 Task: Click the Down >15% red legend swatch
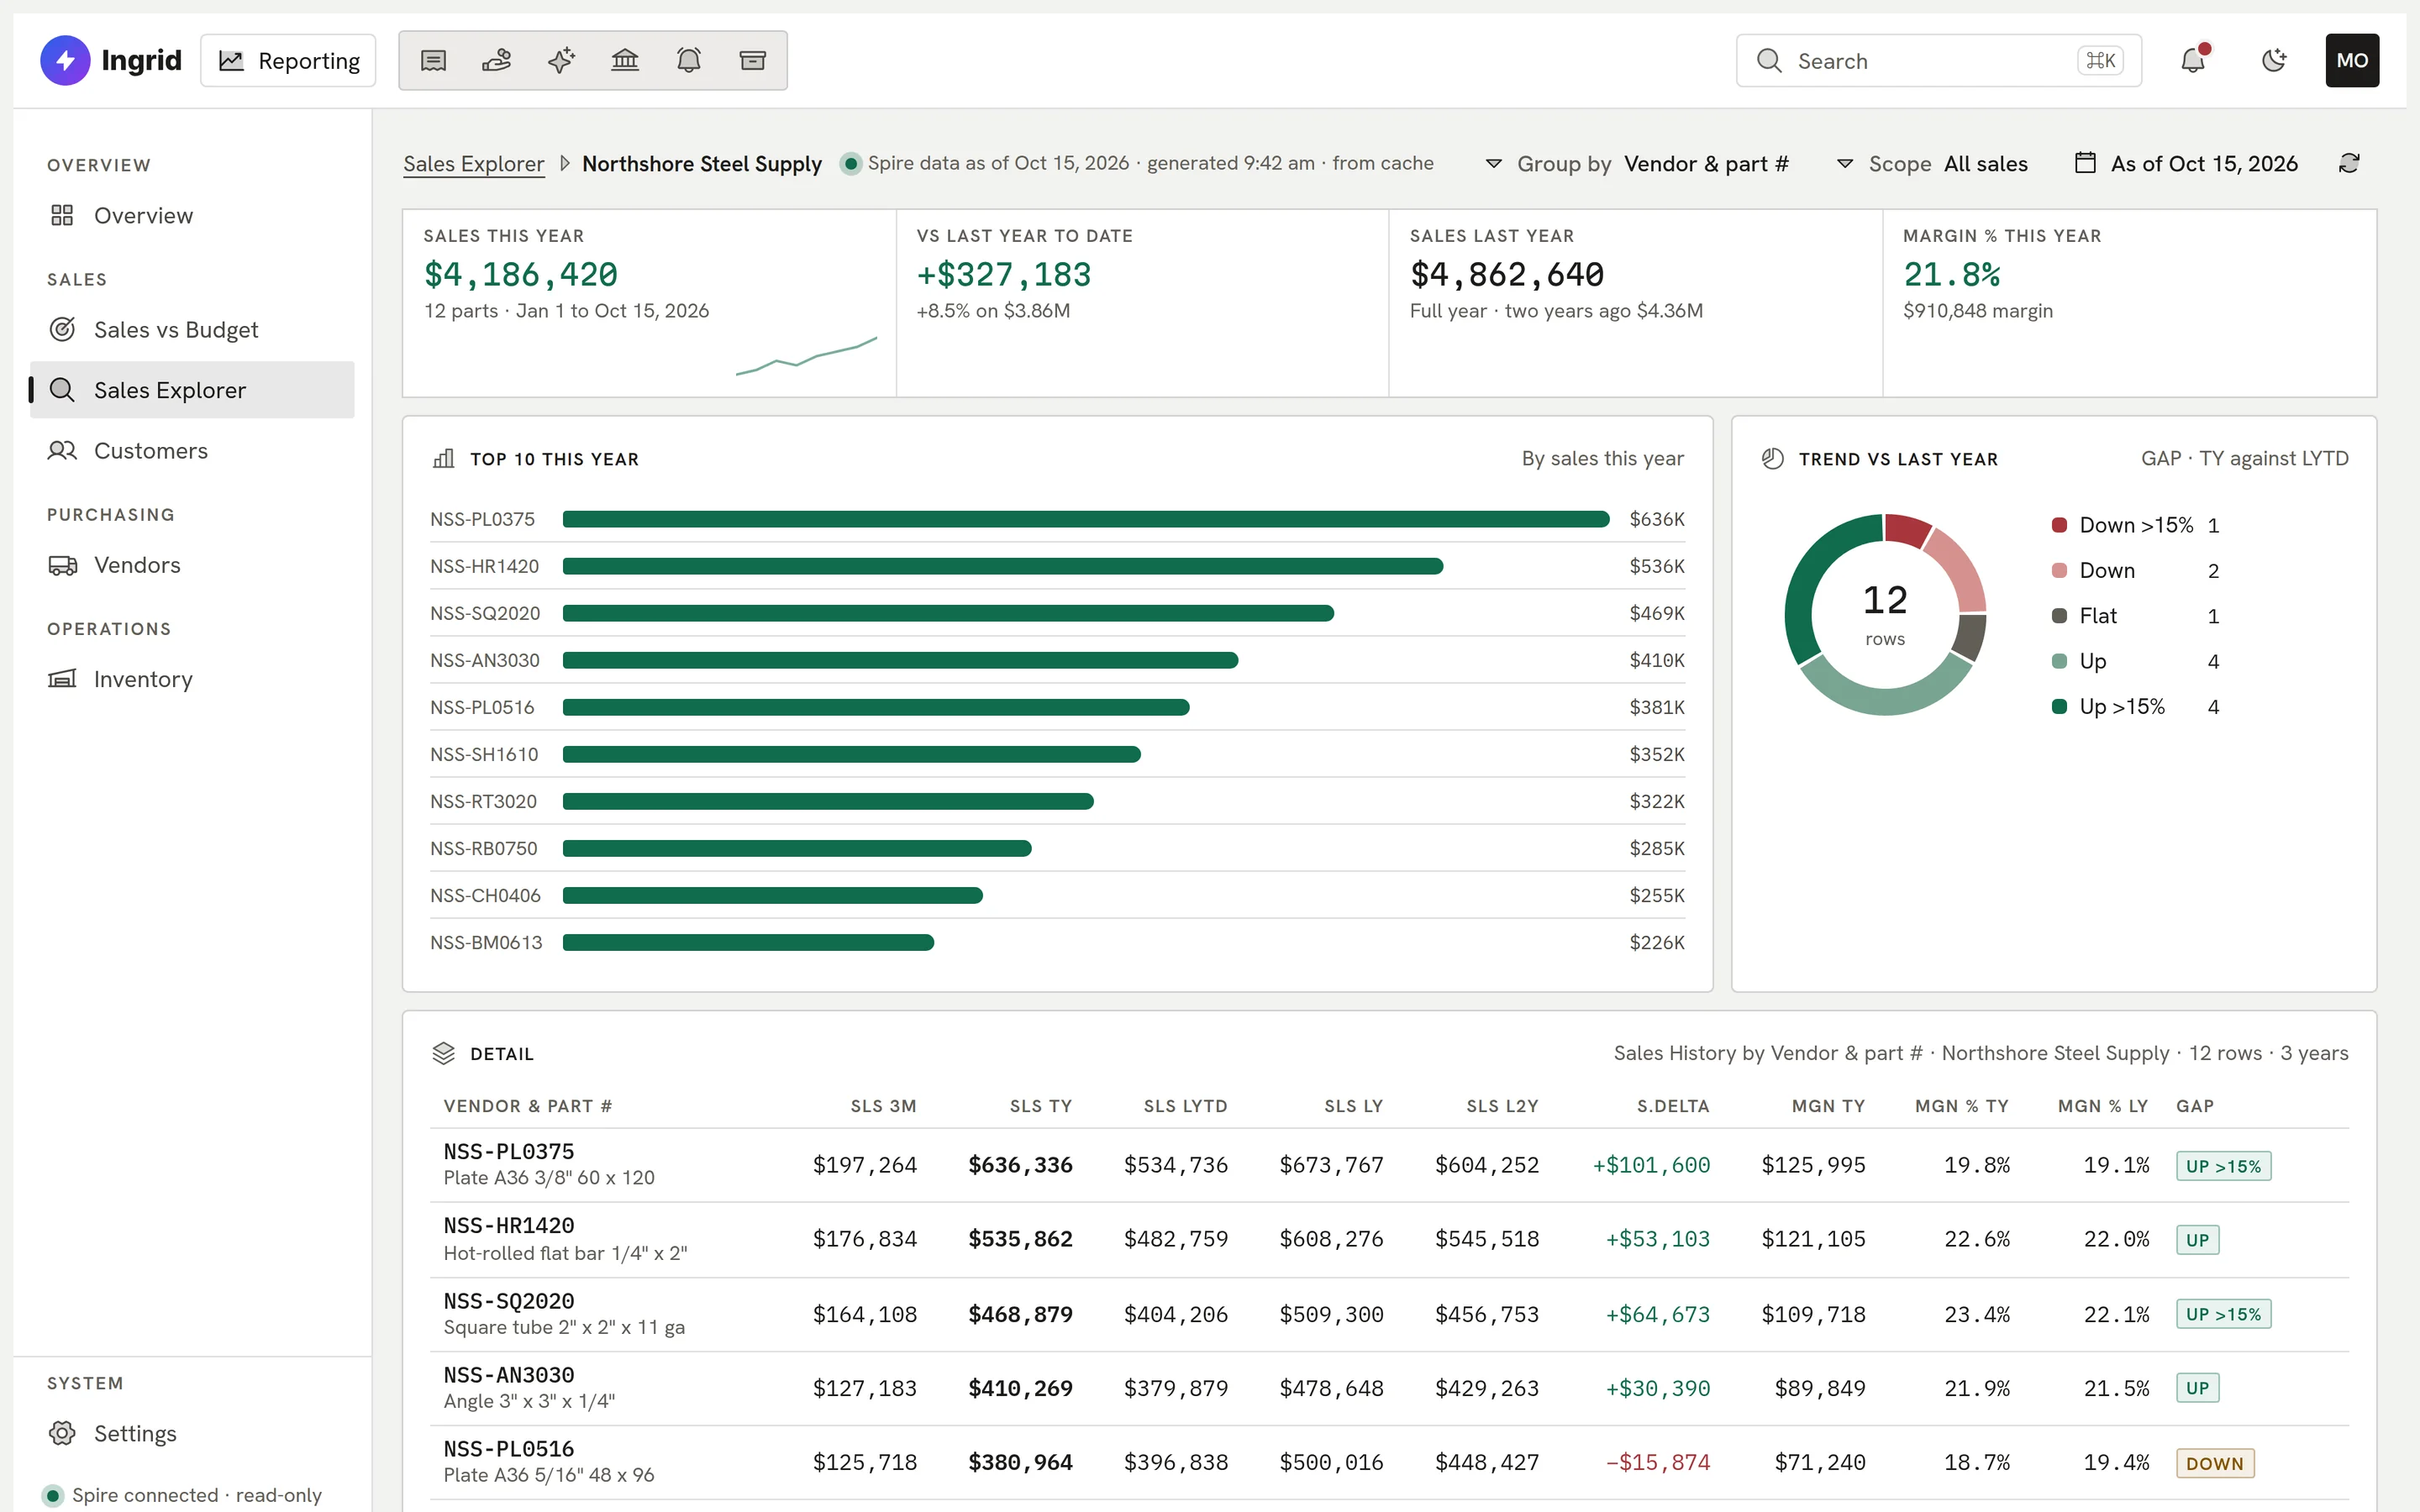(2059, 525)
